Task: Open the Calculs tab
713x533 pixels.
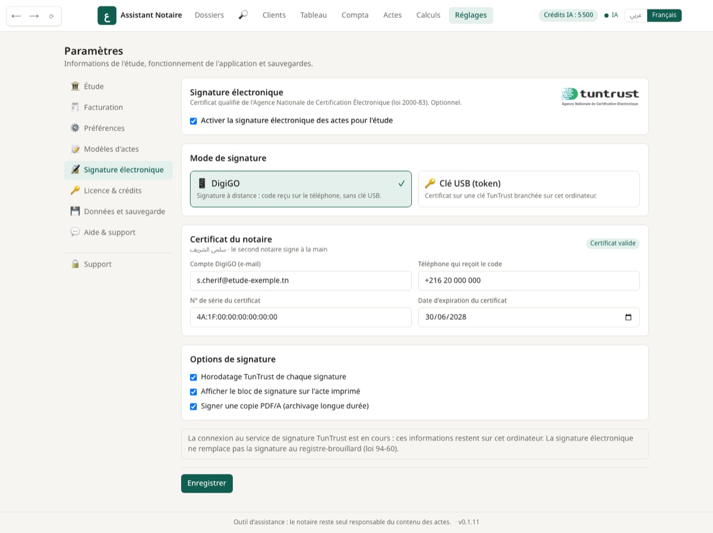Action: pyautogui.click(x=428, y=15)
